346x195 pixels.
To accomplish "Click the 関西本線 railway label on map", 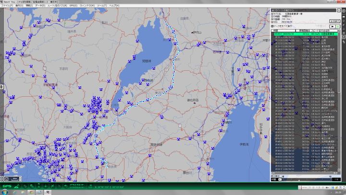I will [157, 144].
